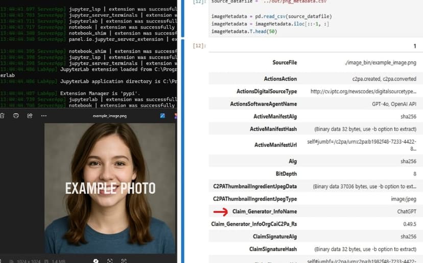Click the ActiveManifestUrl row label
This screenshot has height=263, width=423.
point(275,145)
